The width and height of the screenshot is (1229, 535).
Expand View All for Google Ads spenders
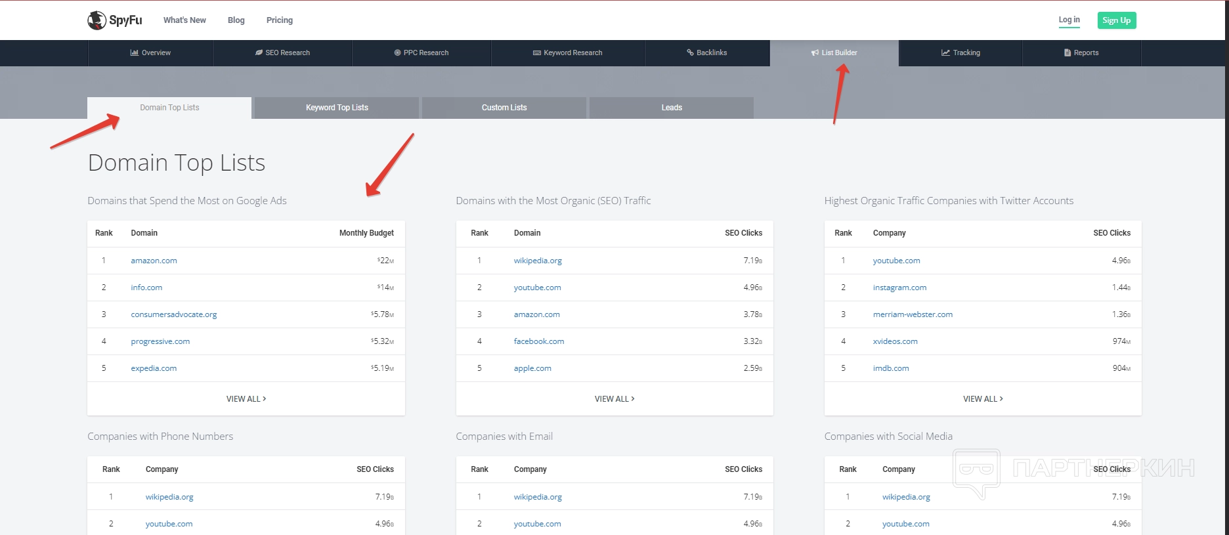tap(246, 399)
